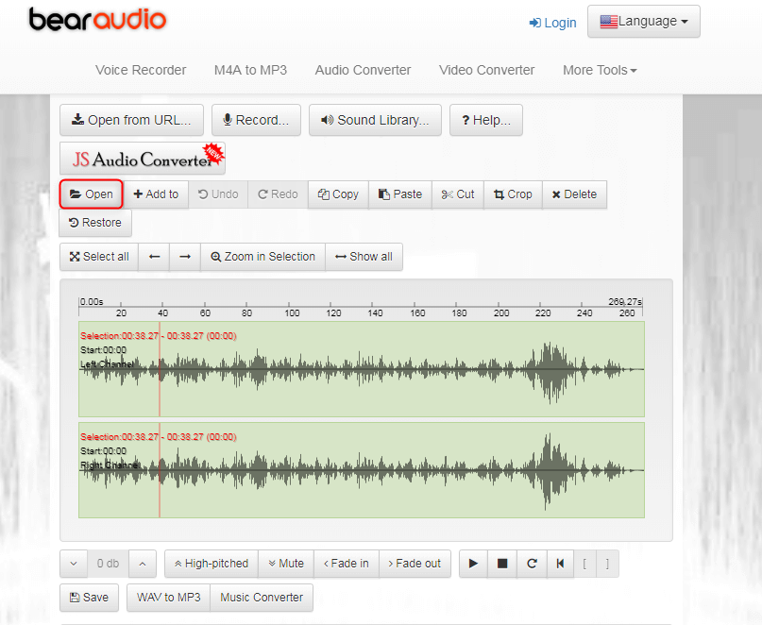Viewport: 762px width, 625px height.
Task: Open Video Converter menu item
Action: point(486,70)
